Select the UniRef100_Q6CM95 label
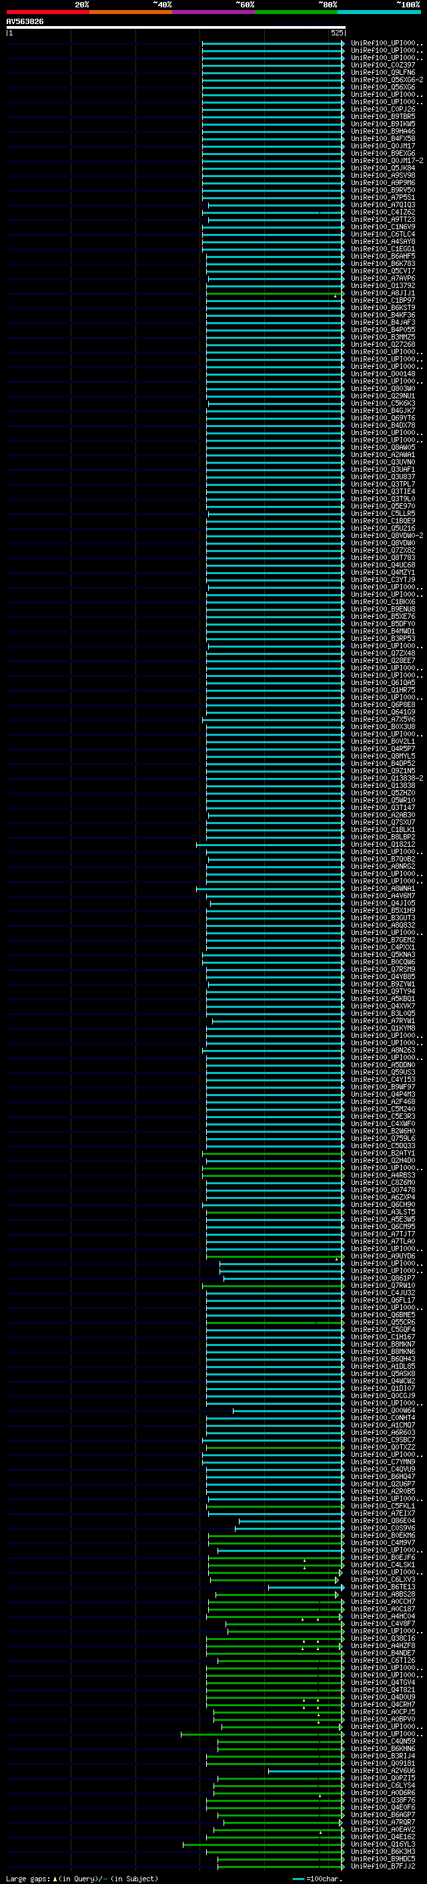The image size is (427, 1884). coord(383,1226)
